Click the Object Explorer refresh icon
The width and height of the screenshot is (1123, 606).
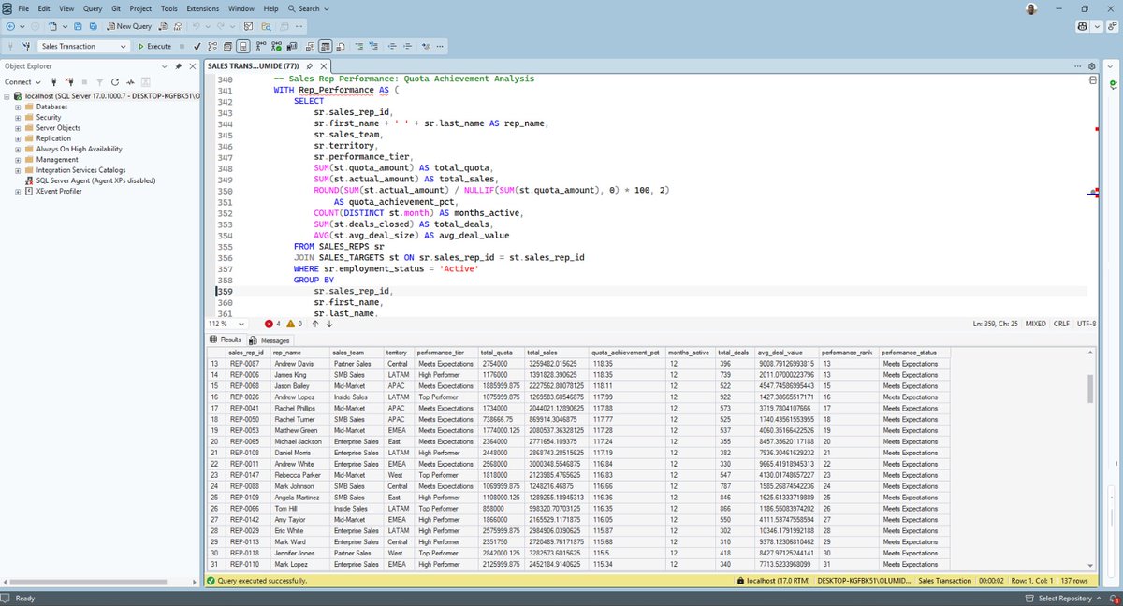[x=115, y=82]
